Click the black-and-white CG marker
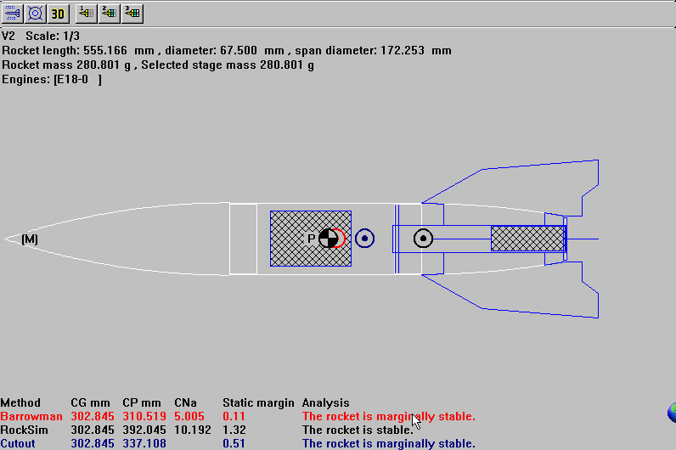 327,239
